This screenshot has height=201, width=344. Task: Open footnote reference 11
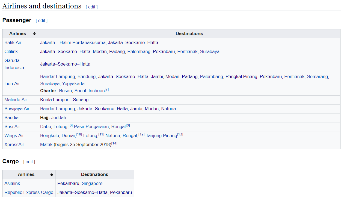pos(101,134)
